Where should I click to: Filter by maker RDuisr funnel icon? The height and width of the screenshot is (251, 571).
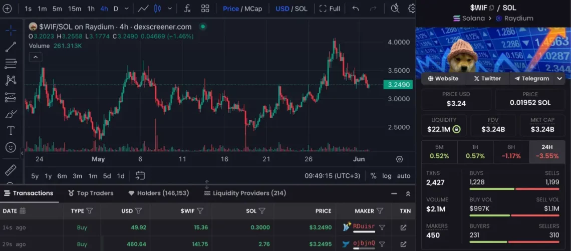point(382,227)
